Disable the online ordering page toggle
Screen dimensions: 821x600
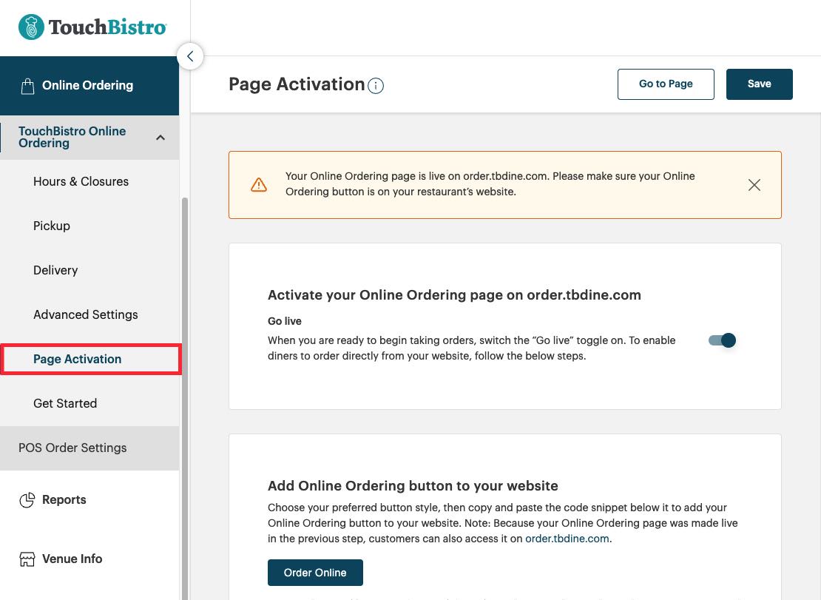(x=721, y=340)
